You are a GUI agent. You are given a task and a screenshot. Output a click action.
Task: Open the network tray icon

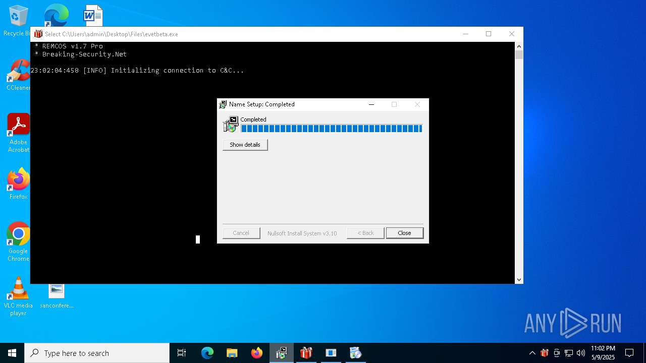pos(569,353)
